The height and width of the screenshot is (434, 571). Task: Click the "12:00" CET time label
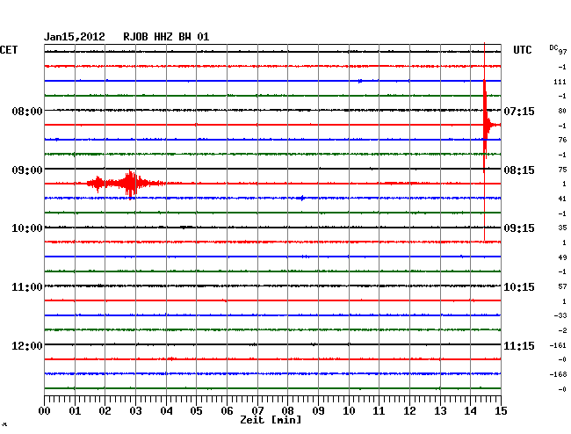pyautogui.click(x=27, y=345)
